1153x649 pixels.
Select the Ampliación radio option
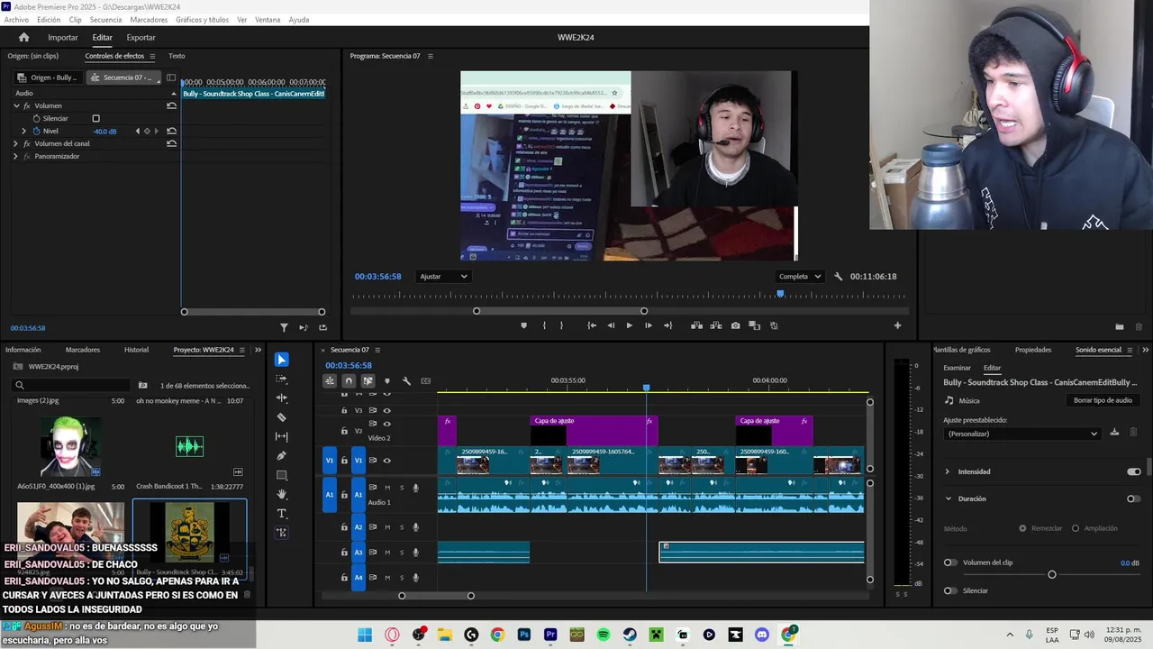pos(1076,528)
